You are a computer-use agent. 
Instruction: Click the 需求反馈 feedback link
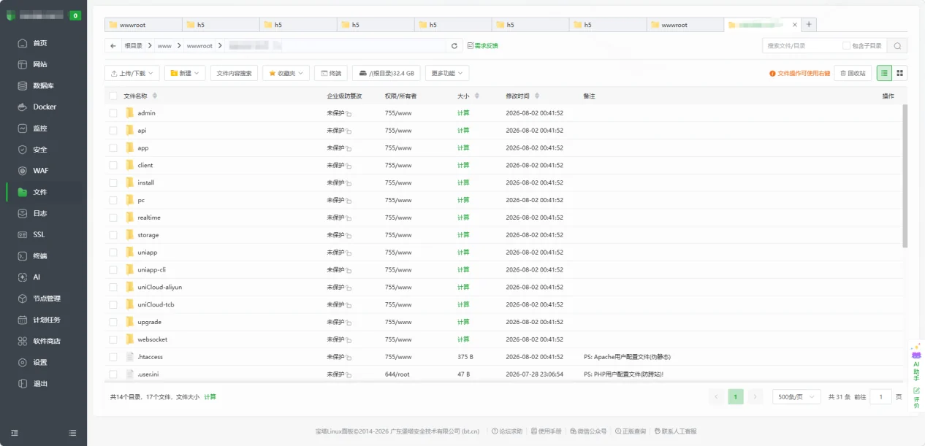(482, 45)
